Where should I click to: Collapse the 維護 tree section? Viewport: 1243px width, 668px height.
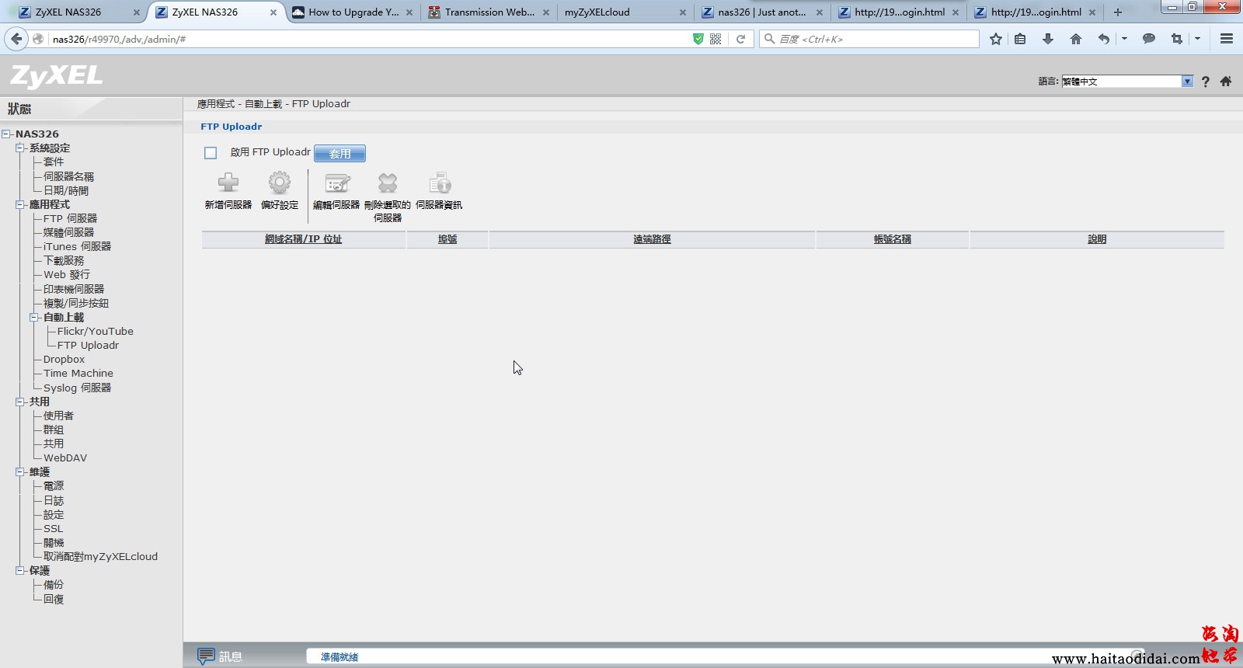click(x=20, y=472)
